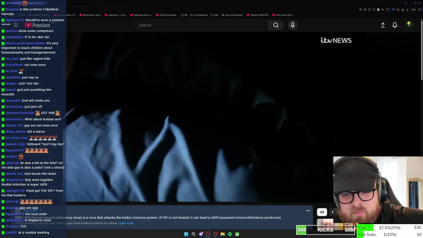Open bookmark Vitaly Ruined My...

point(167,15)
